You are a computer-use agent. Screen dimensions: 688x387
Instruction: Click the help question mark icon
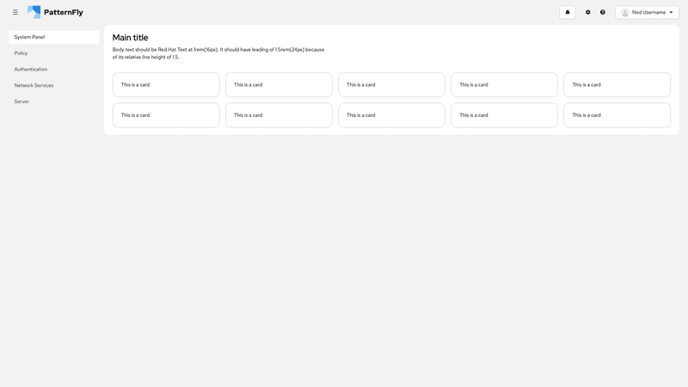[603, 12]
